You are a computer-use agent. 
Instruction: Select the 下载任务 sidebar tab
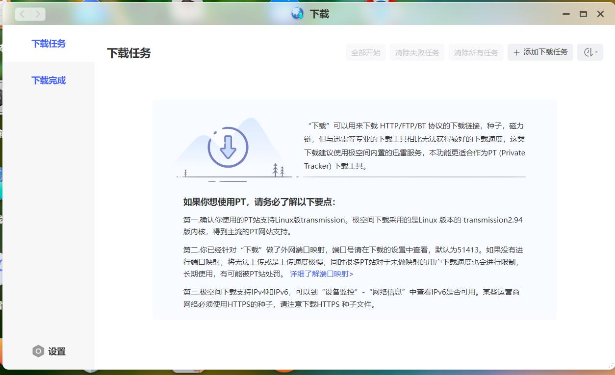tap(48, 43)
